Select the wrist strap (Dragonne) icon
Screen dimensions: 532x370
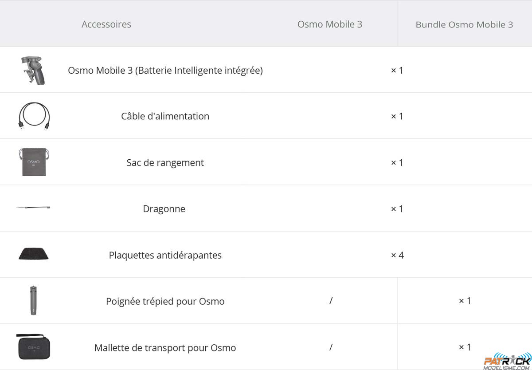click(33, 208)
